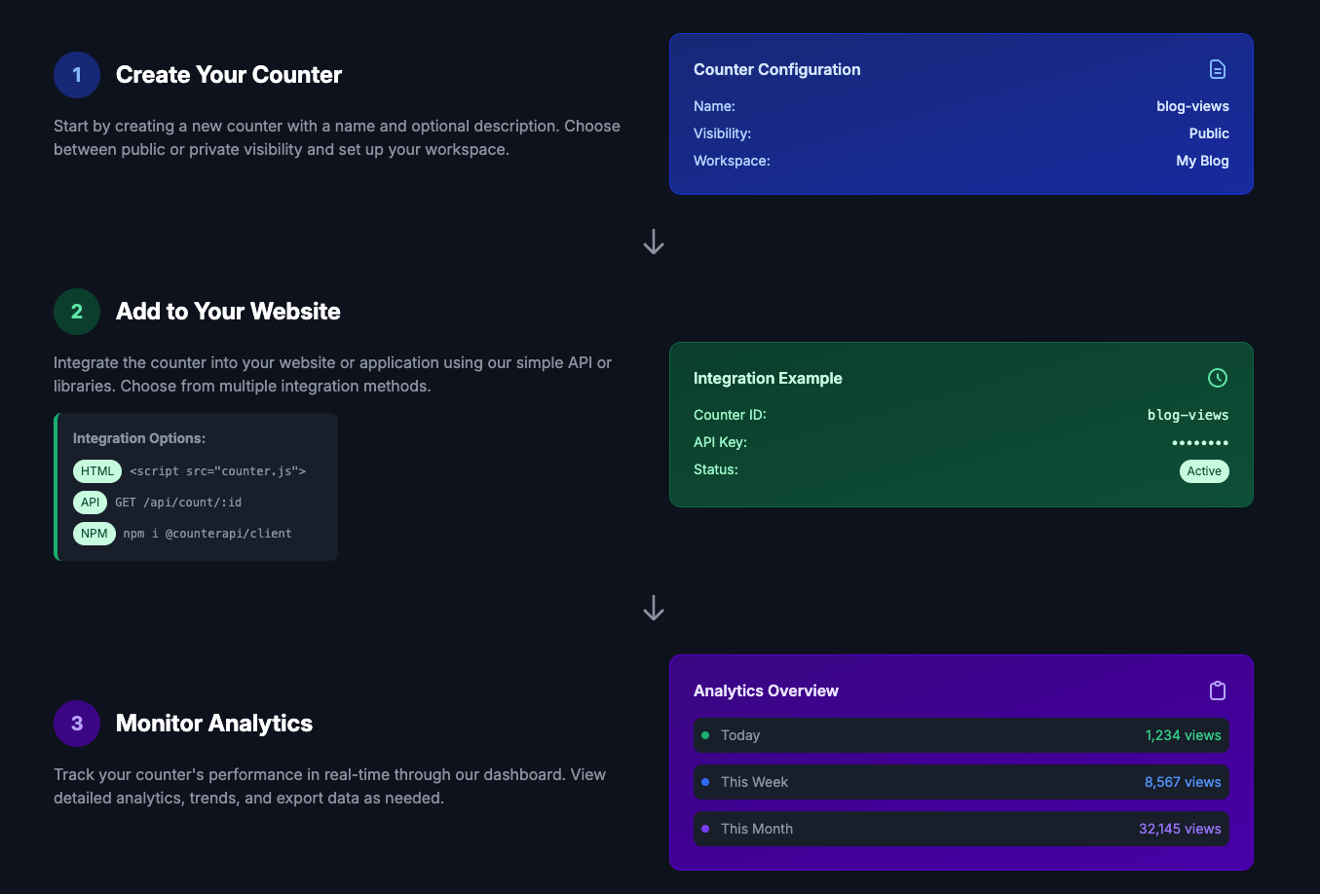Open the Today views row
Screen dimensions: 1320x894
[x=961, y=735]
